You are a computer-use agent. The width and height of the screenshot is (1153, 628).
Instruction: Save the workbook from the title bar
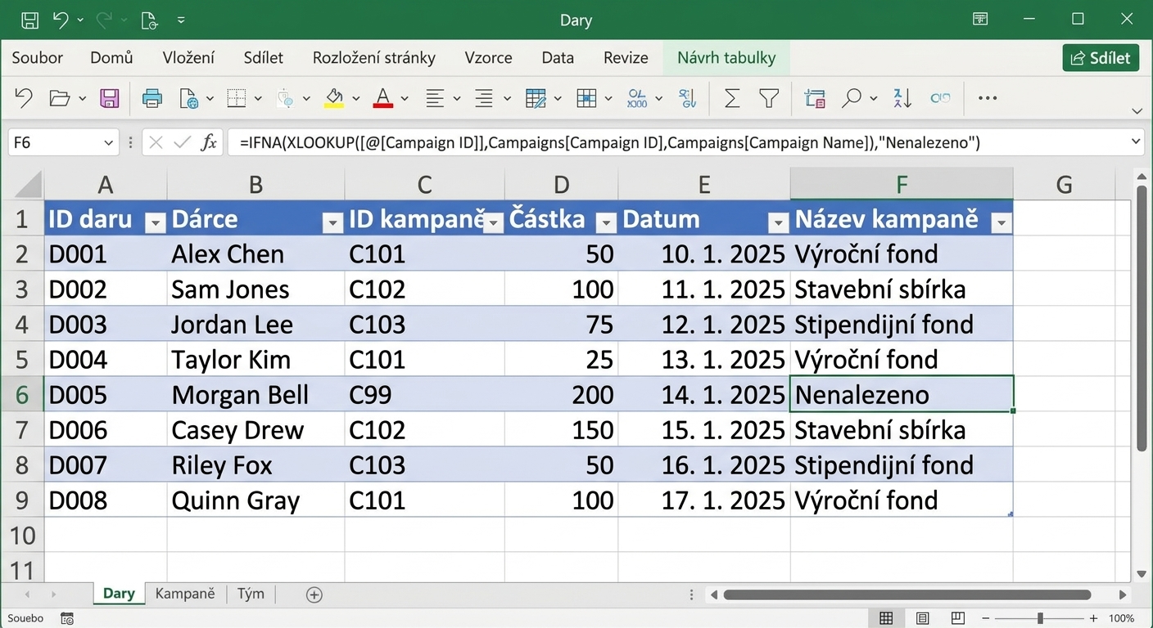[x=29, y=20]
